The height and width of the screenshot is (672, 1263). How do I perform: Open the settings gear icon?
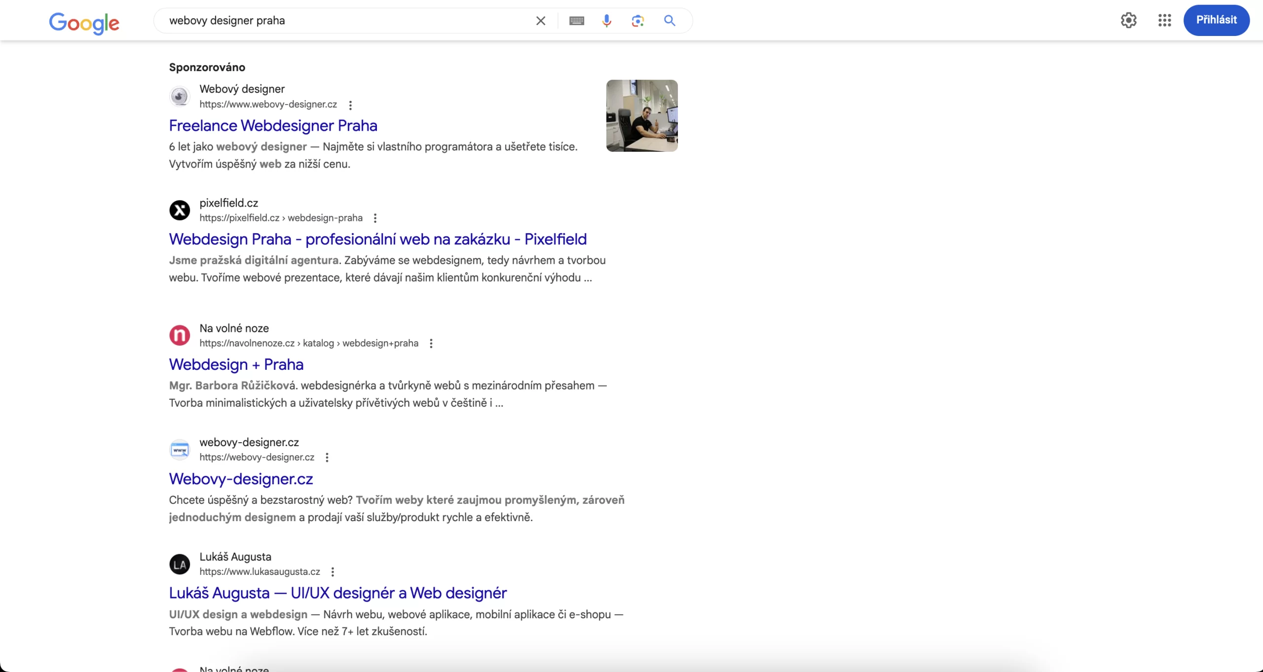pos(1128,20)
